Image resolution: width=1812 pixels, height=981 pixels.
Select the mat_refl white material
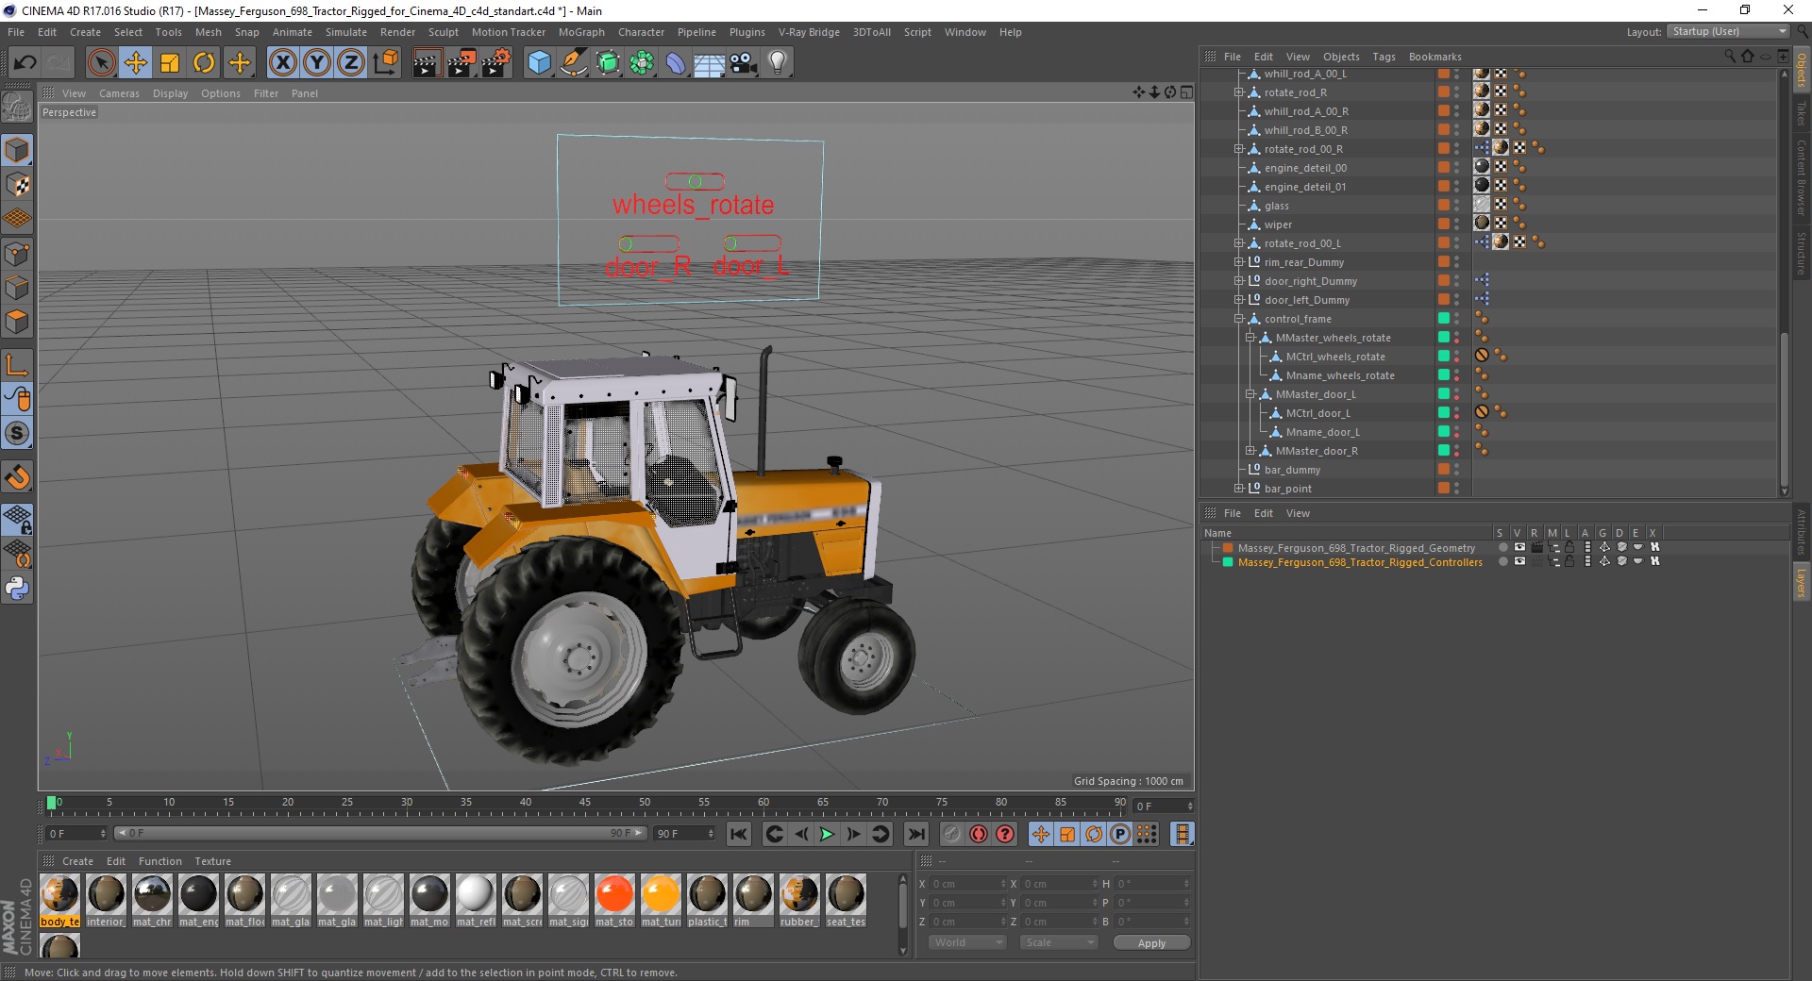coord(476,894)
